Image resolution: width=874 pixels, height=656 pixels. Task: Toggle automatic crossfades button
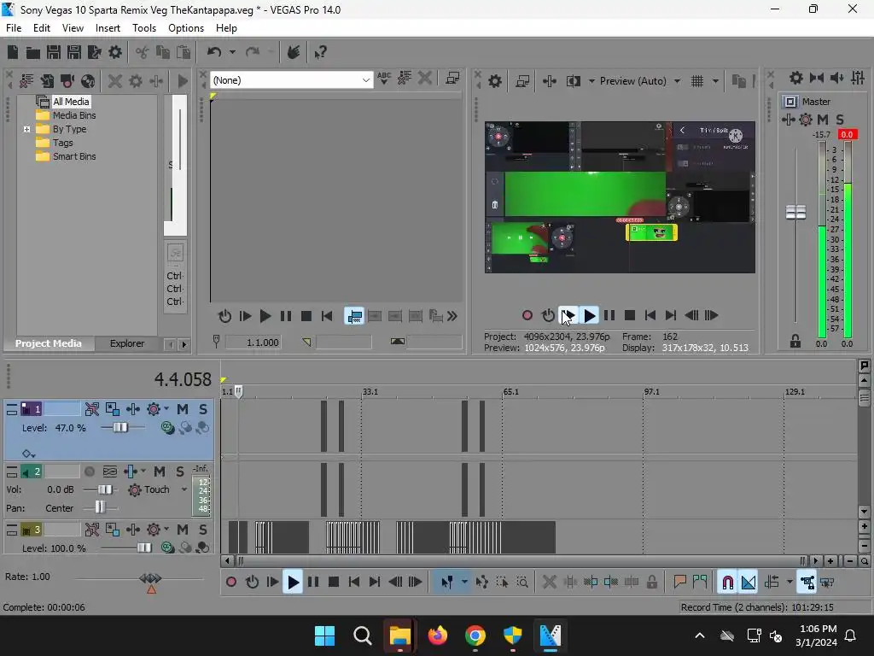point(749,583)
